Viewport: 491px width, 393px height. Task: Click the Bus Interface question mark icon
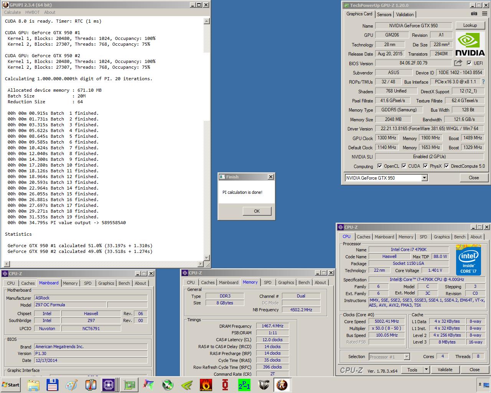tap(483, 82)
